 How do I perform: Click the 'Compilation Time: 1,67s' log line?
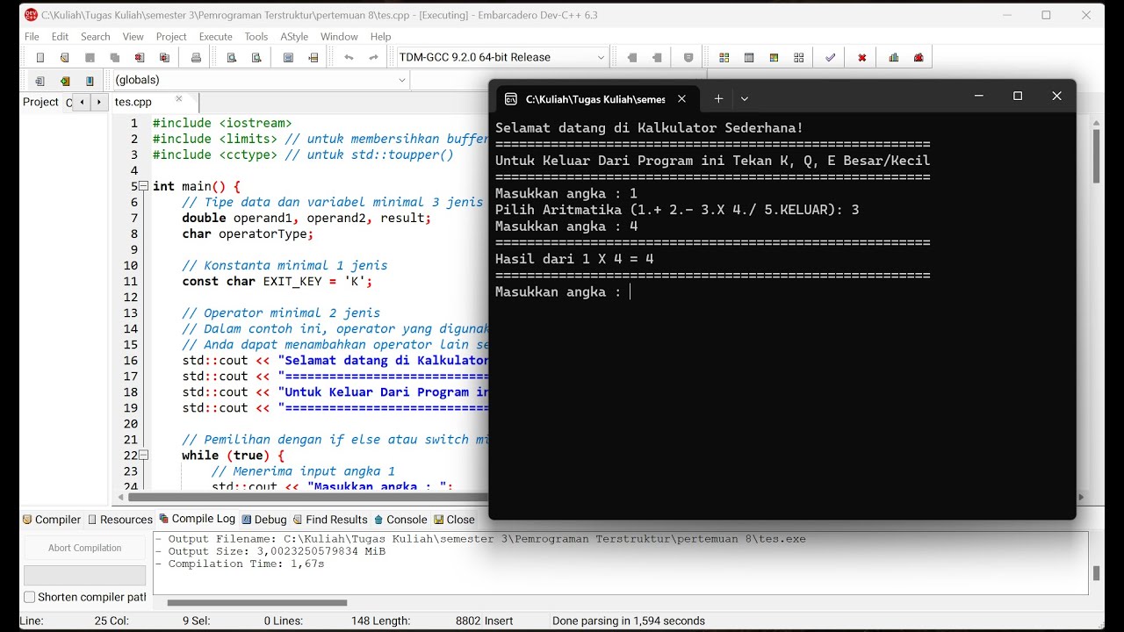point(239,564)
